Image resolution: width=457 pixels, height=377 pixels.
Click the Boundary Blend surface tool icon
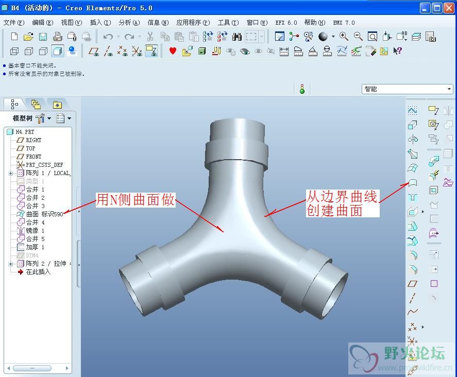413,183
